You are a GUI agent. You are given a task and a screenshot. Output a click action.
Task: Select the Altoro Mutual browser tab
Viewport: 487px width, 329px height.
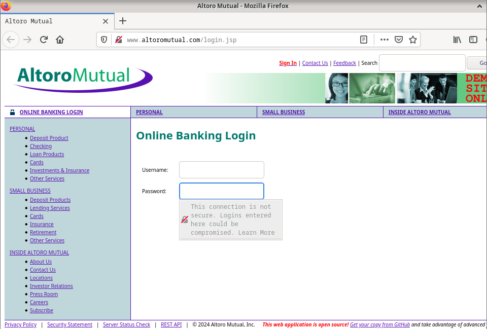point(57,21)
